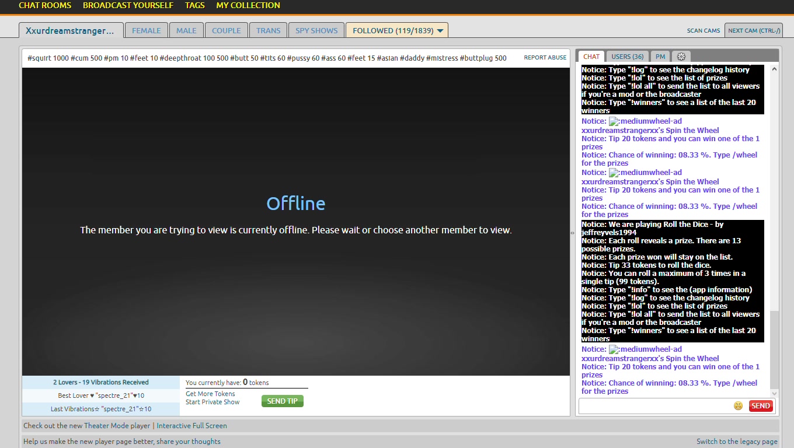Click the chat message input field

coord(655,406)
